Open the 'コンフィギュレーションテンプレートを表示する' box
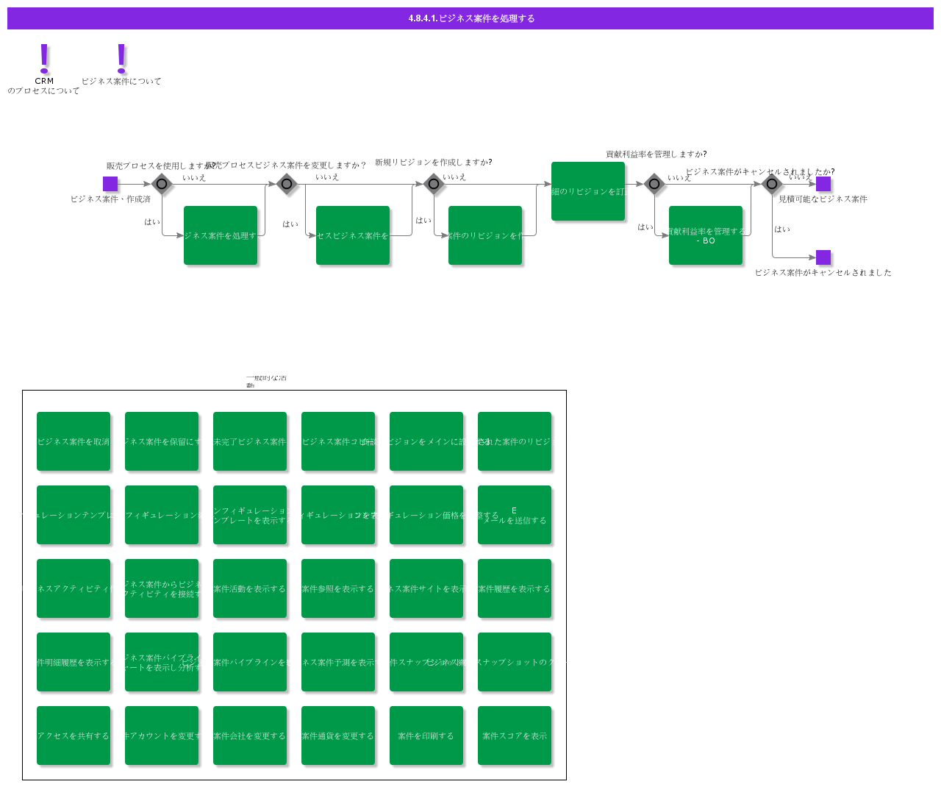The width and height of the screenshot is (941, 787). [250, 515]
